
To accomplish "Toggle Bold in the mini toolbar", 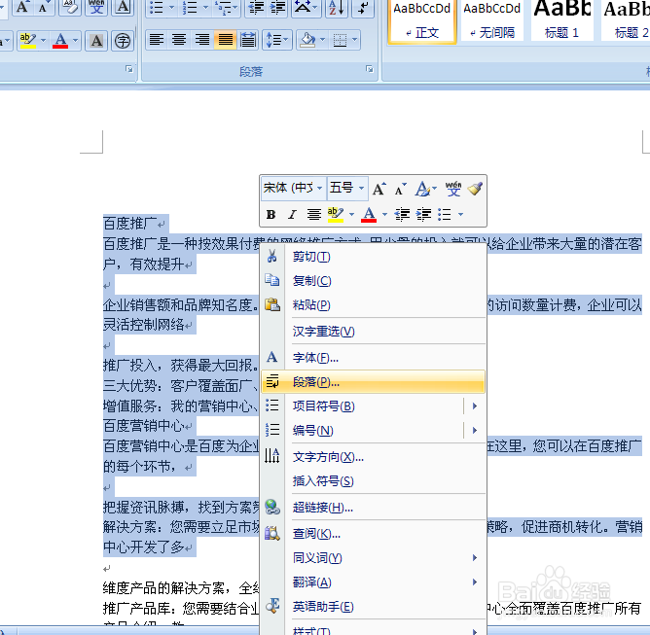I will pyautogui.click(x=271, y=214).
